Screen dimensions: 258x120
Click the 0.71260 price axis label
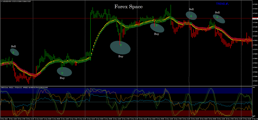[x=255, y=22]
